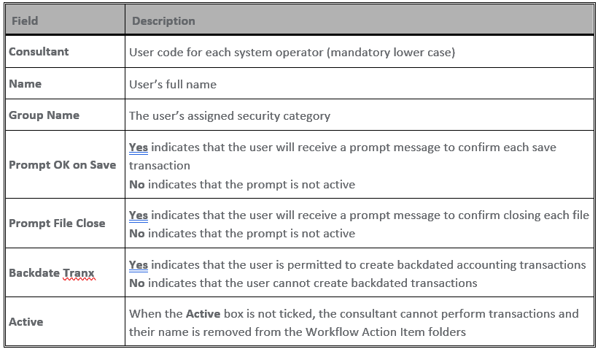Click bold "No" in Prompt OK on Save description

click(x=136, y=184)
